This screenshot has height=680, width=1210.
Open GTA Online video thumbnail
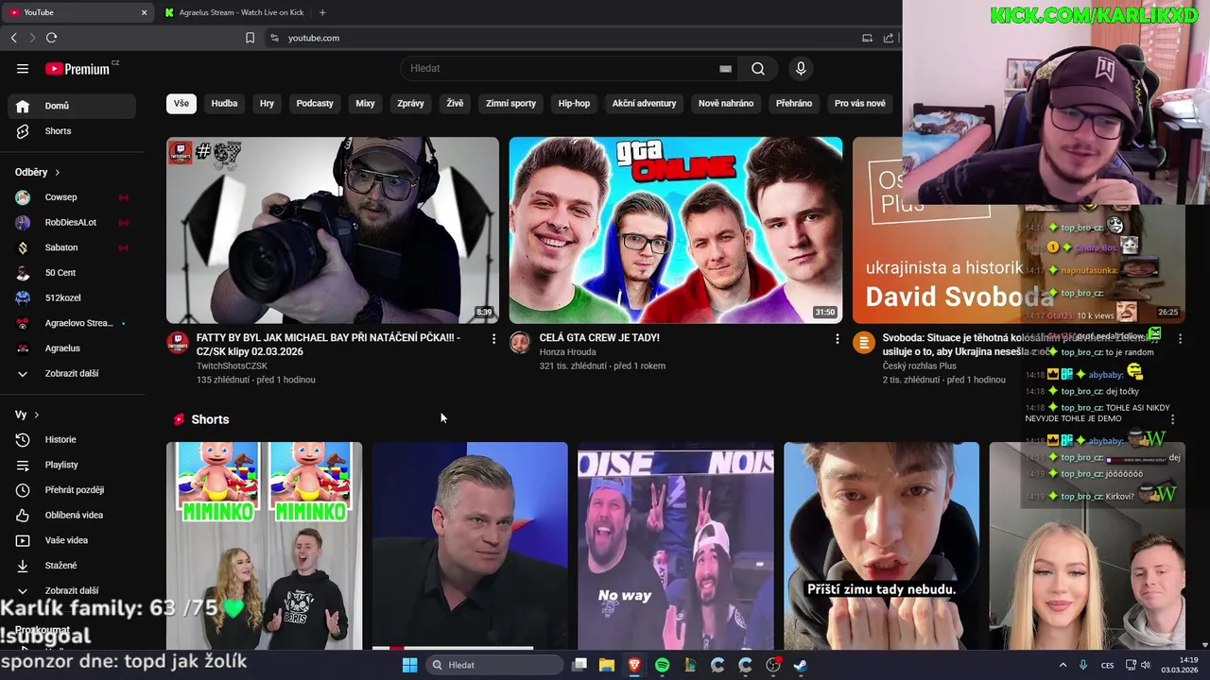point(676,230)
